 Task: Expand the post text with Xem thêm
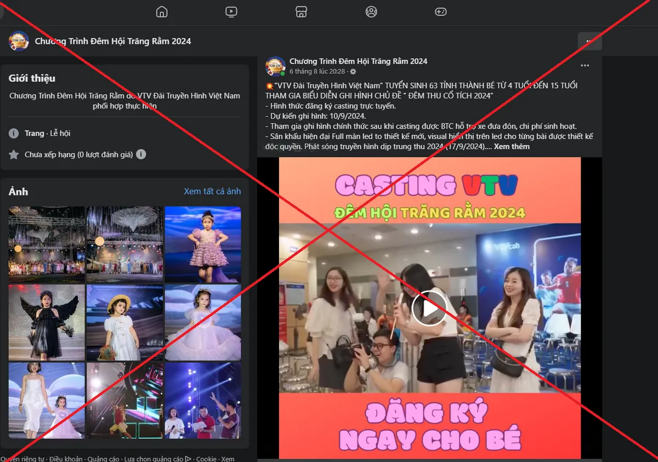pyautogui.click(x=511, y=146)
